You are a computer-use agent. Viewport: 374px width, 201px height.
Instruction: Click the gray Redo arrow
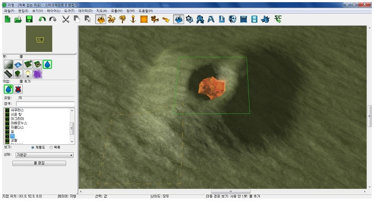click(x=53, y=19)
